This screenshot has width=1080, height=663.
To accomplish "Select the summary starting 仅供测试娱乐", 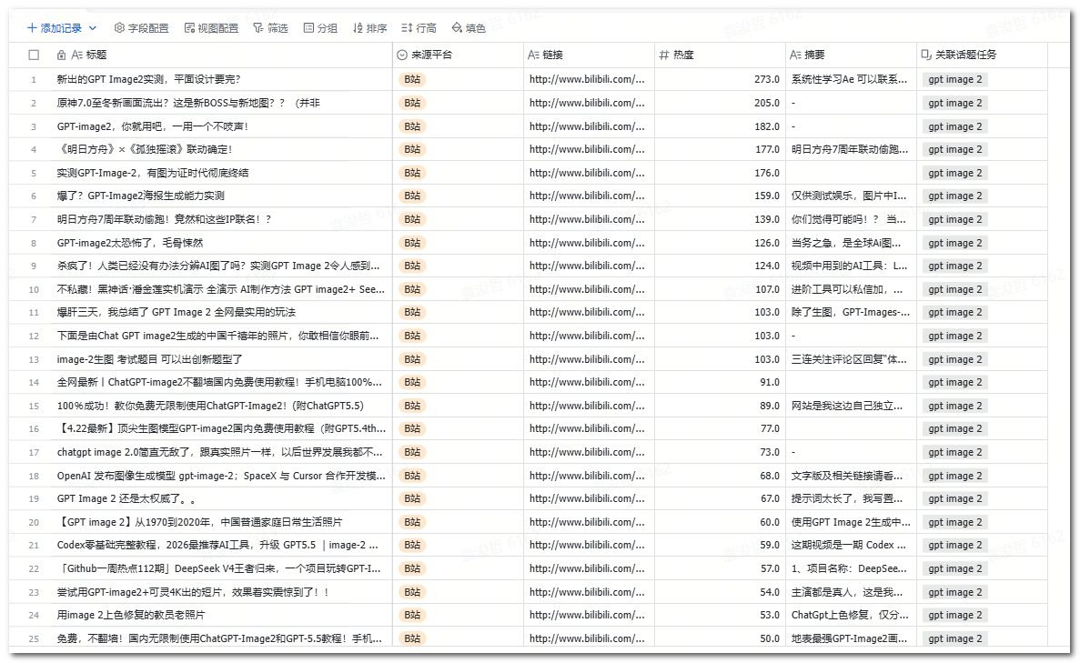I will 849,196.
